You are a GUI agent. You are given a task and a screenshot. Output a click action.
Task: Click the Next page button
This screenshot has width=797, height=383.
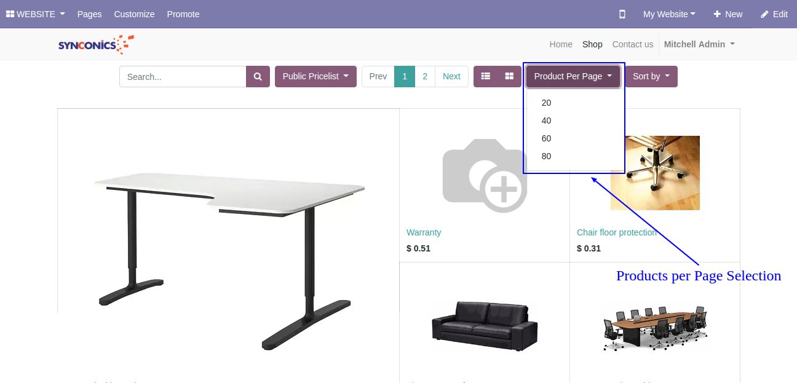[451, 76]
